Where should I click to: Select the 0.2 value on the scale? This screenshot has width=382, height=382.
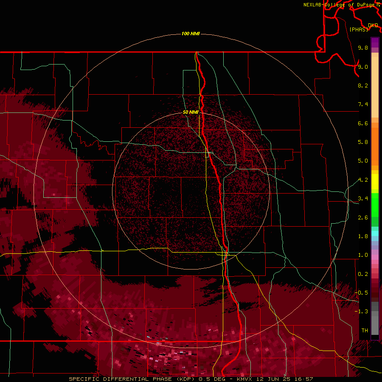click(x=363, y=274)
